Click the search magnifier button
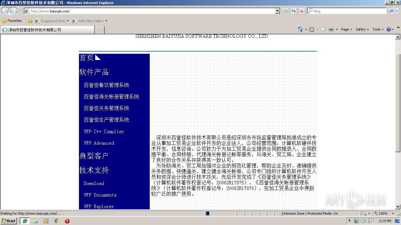 coord(391,11)
